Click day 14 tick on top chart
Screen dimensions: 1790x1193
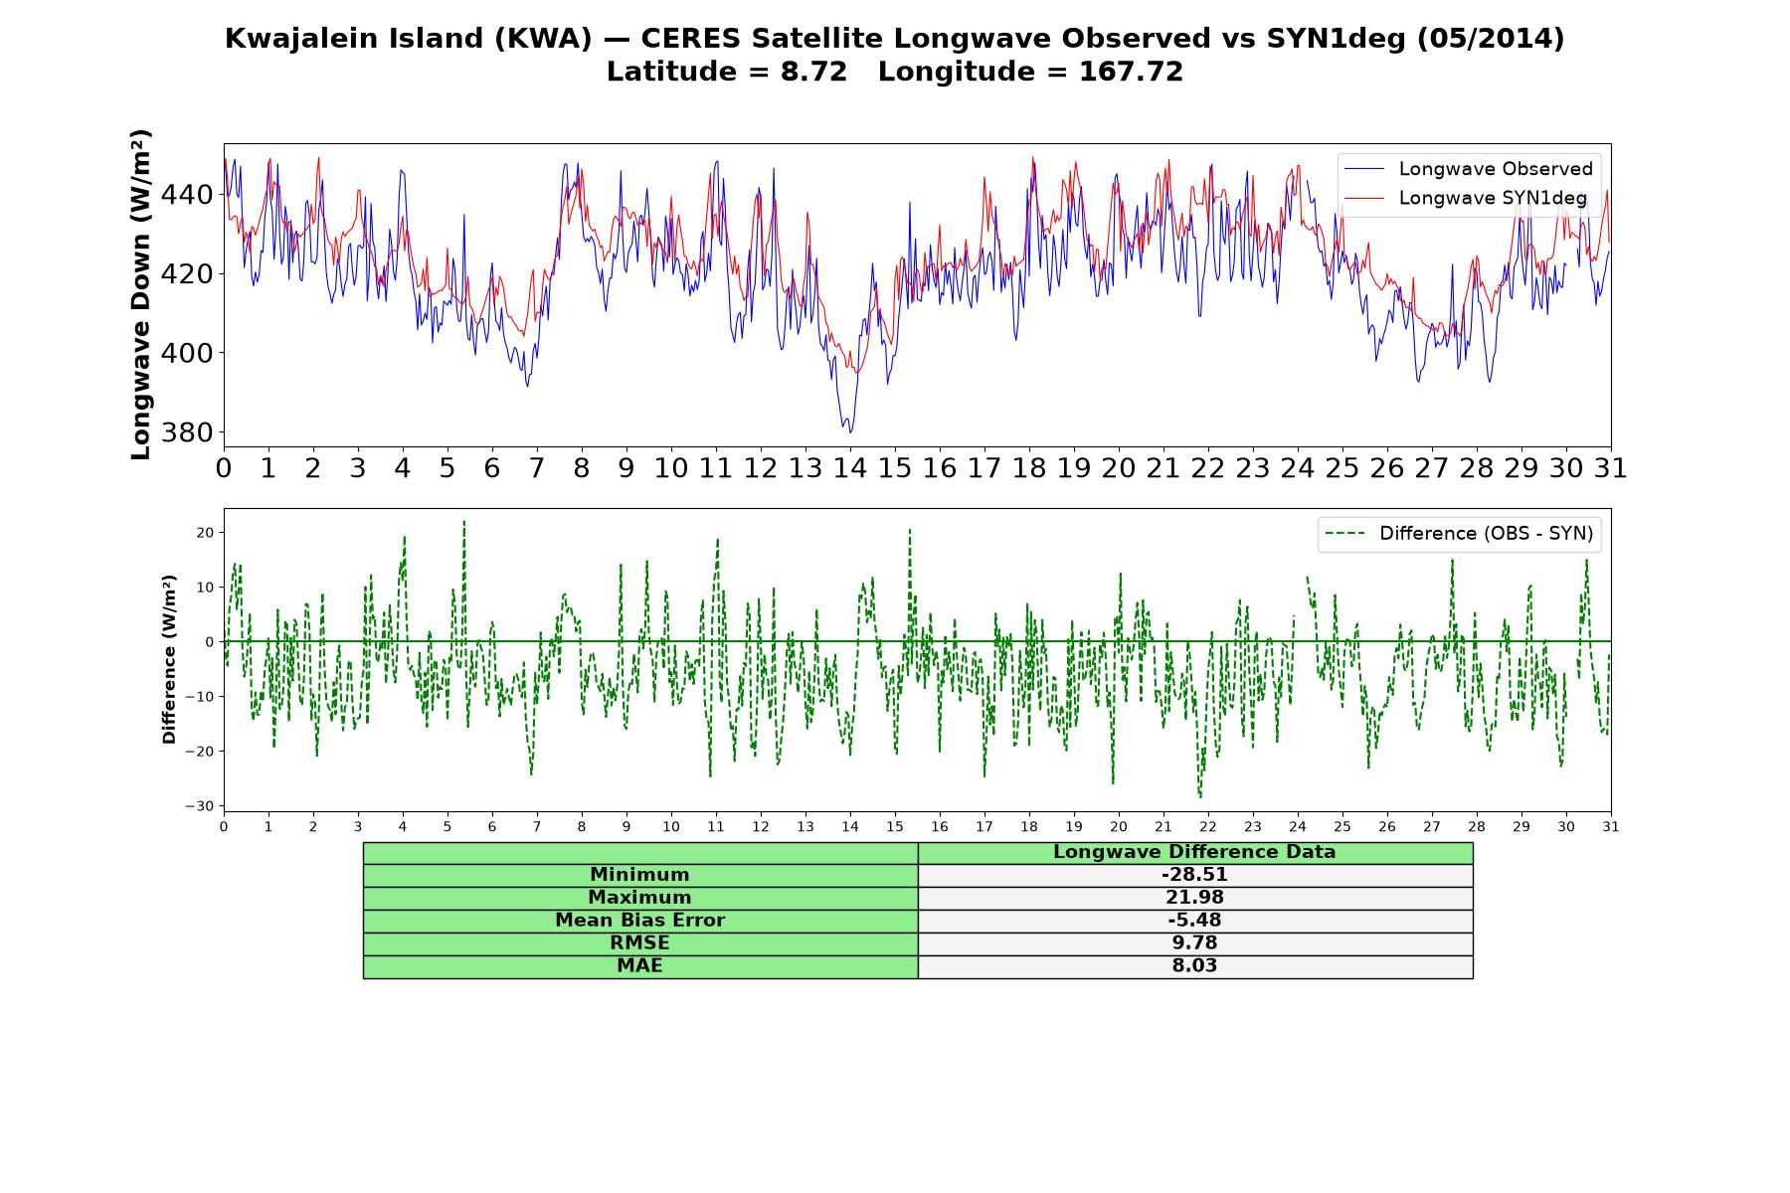pos(849,467)
